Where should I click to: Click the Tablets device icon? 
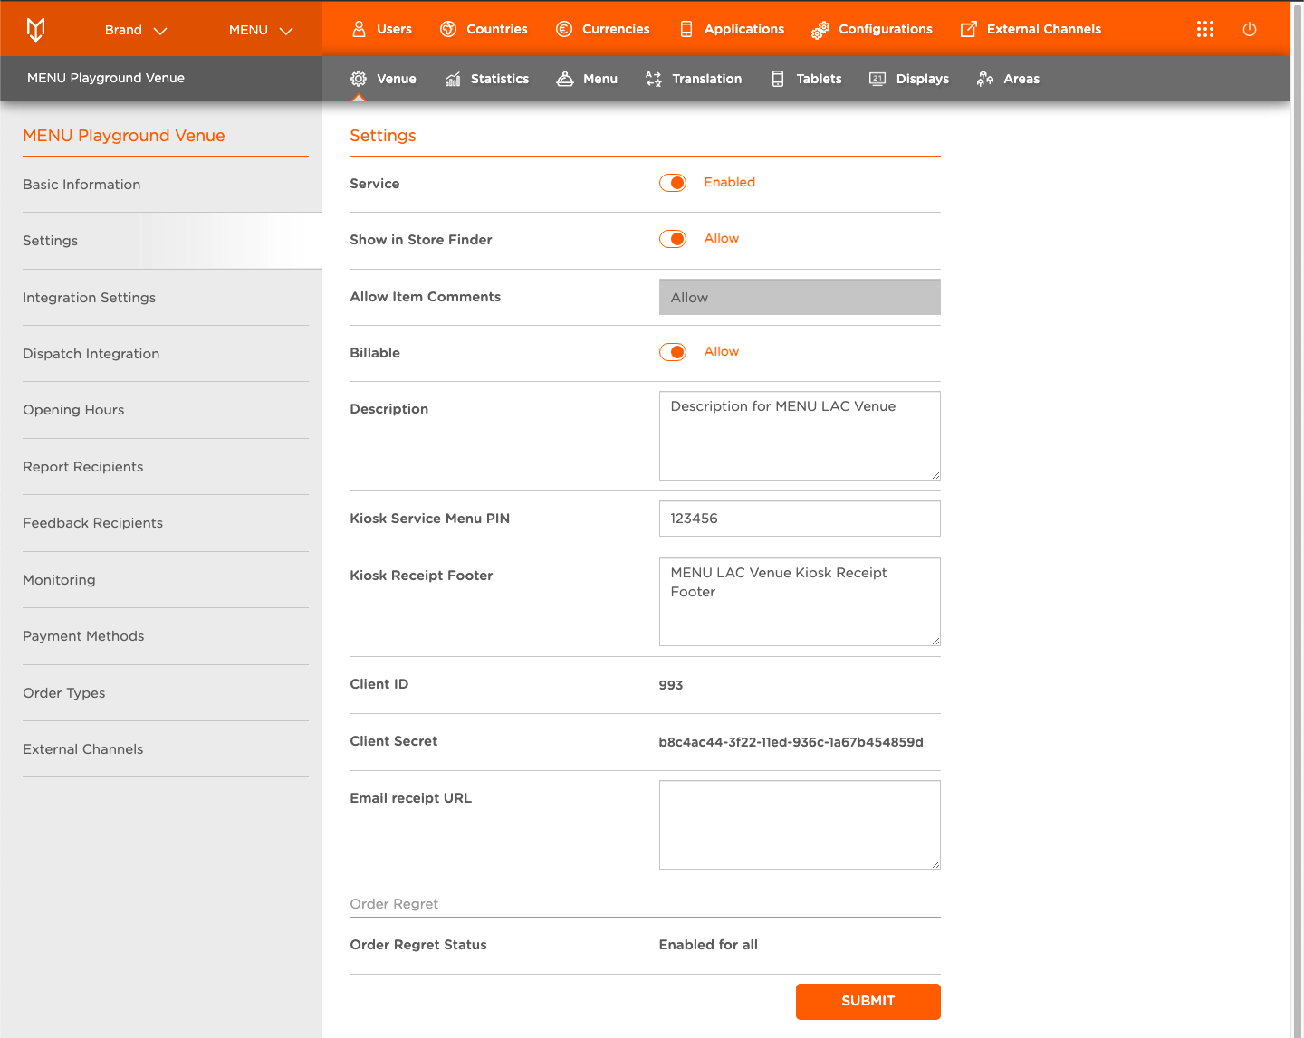click(778, 79)
